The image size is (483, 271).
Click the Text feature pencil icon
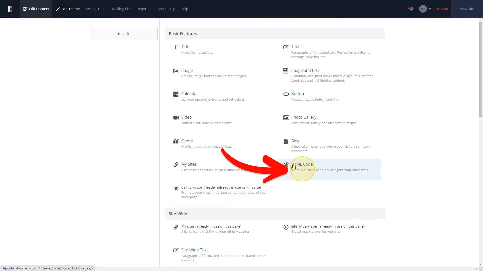[x=286, y=47]
